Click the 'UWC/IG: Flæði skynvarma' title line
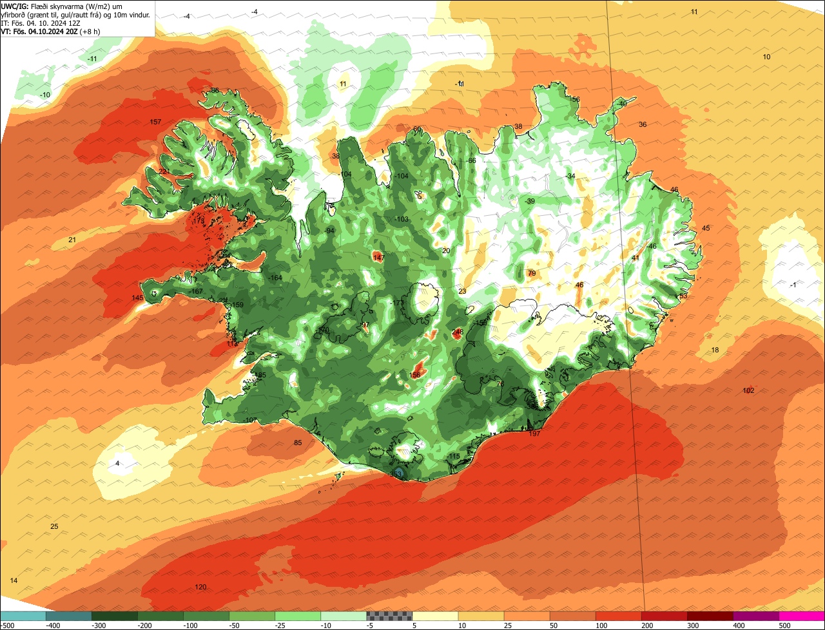825x630 pixels. tap(61, 6)
